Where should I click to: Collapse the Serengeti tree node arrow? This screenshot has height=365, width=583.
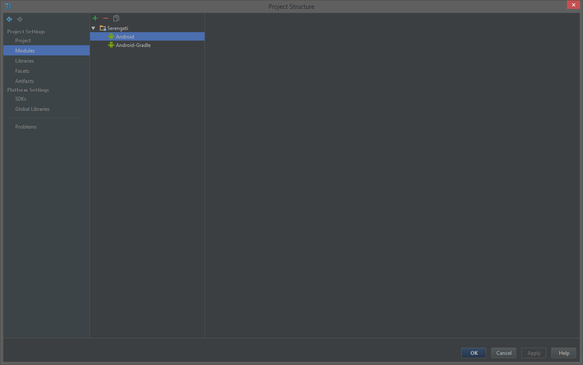(x=93, y=28)
